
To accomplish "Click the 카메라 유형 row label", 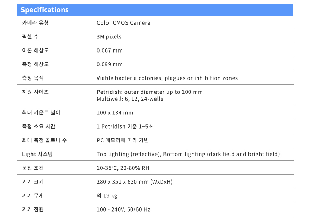I will coord(35,23).
